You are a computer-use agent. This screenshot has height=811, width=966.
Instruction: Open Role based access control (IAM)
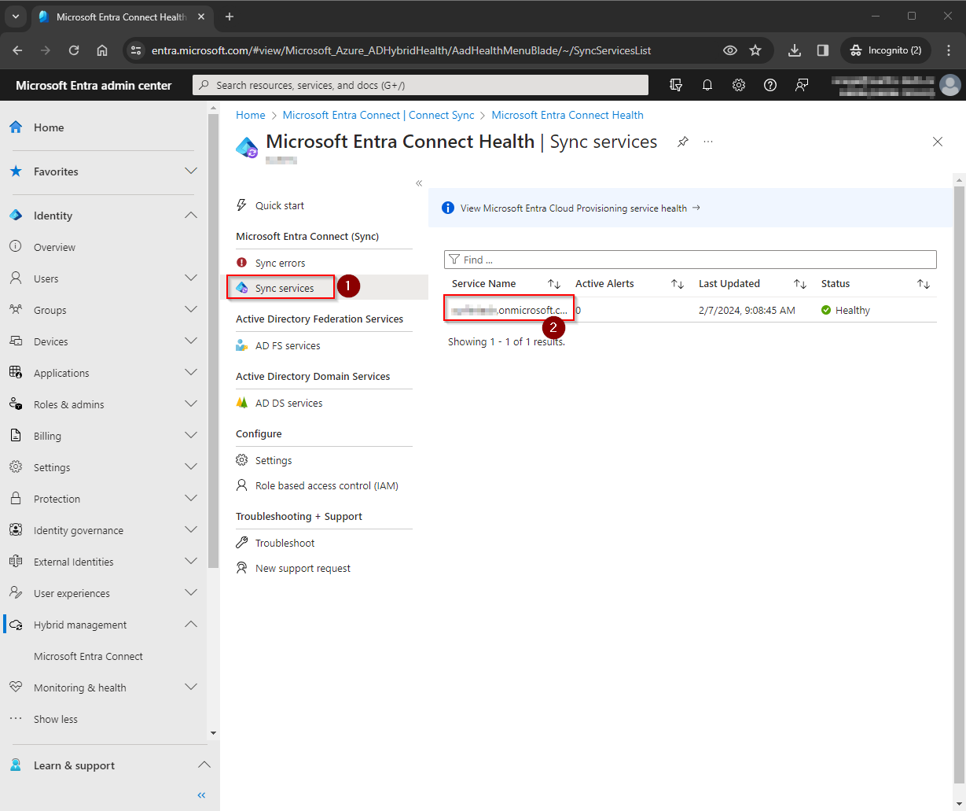[x=326, y=485]
